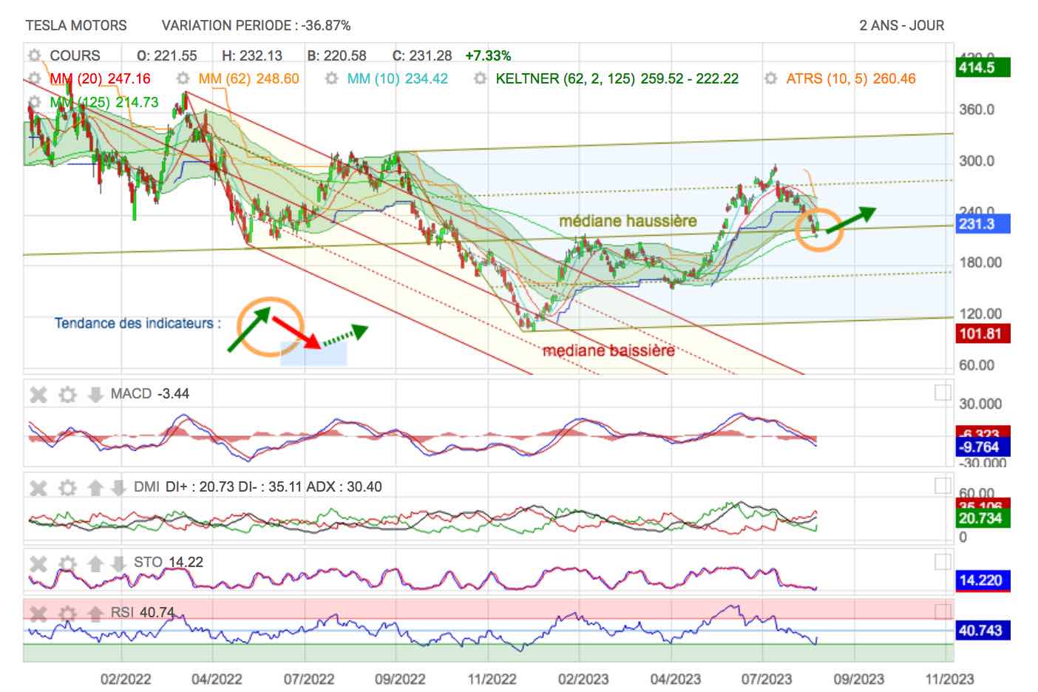Click the DMI label
1038x692 pixels.
[146, 487]
